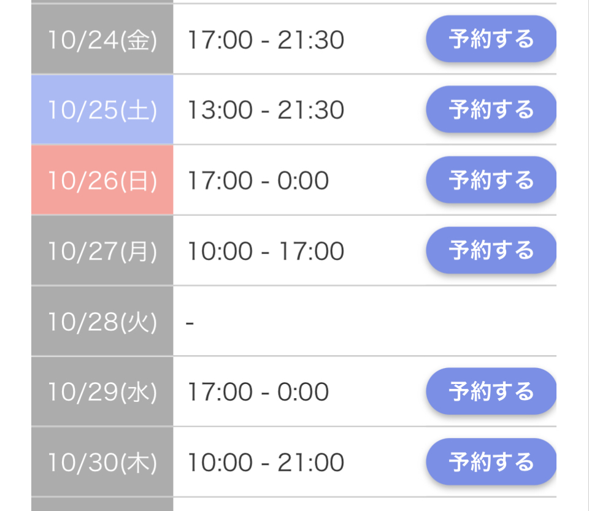589x511 pixels.
Task: Click the 13:00 - 21:30 time text
Action: [266, 110]
